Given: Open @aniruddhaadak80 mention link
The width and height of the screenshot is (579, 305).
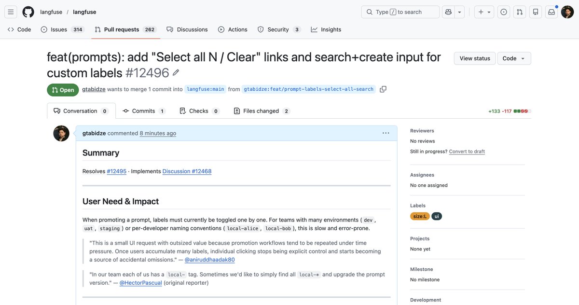Looking at the screenshot, I should coord(209,260).
